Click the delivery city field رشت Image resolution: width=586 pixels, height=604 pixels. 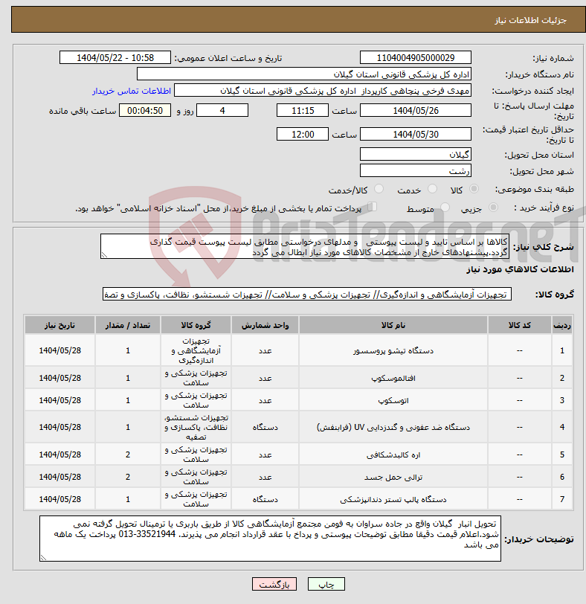pyautogui.click(x=416, y=170)
